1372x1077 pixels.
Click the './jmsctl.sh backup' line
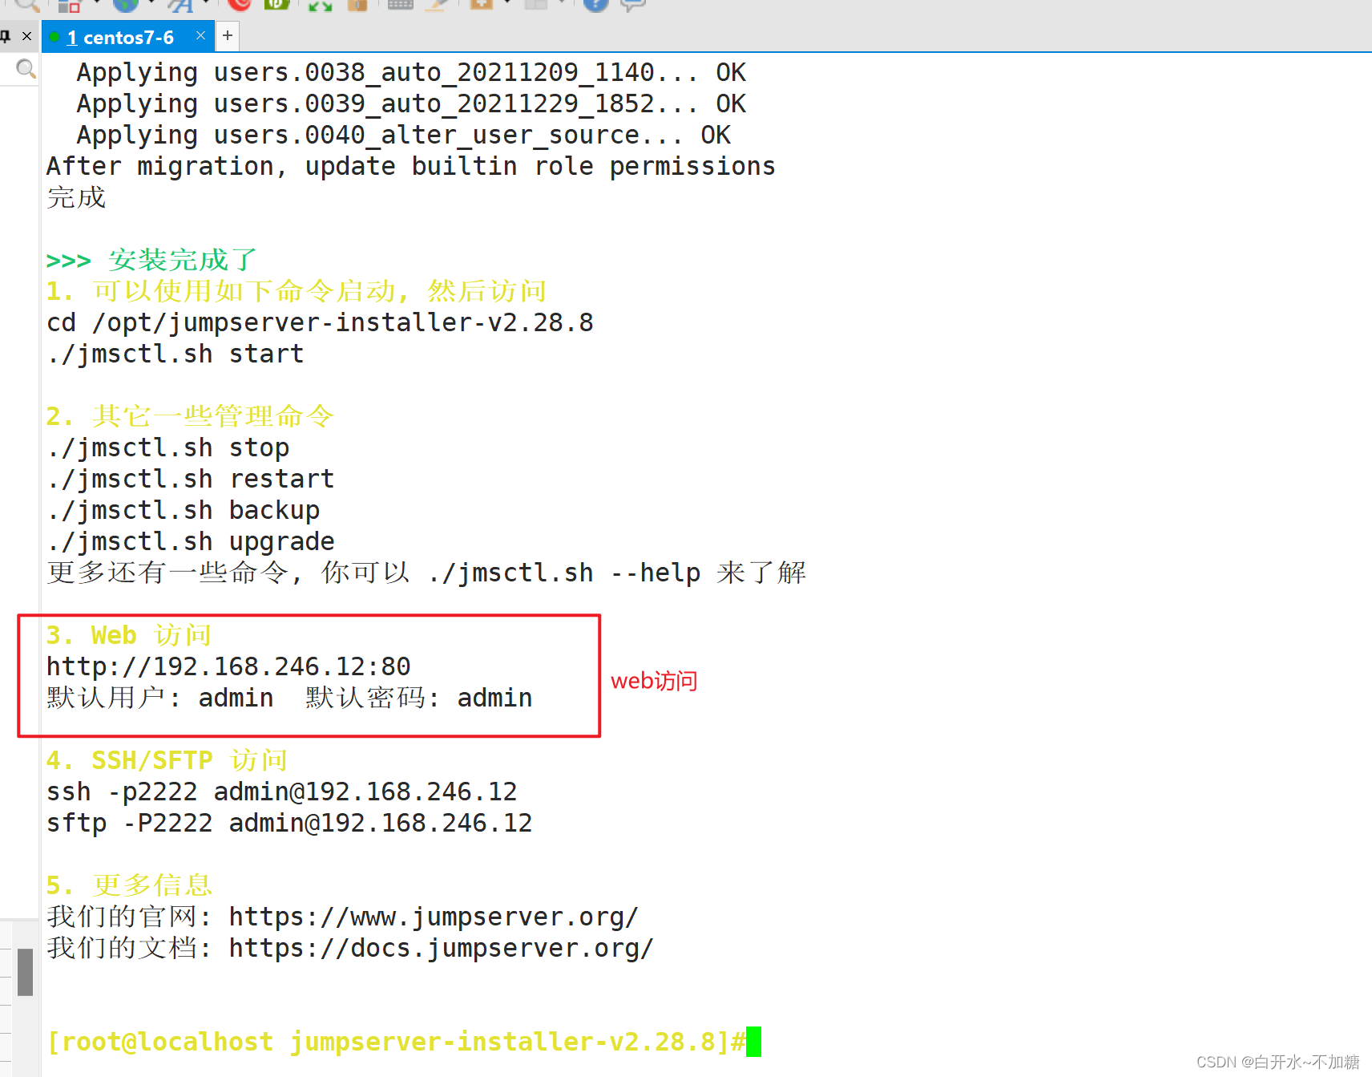click(184, 510)
